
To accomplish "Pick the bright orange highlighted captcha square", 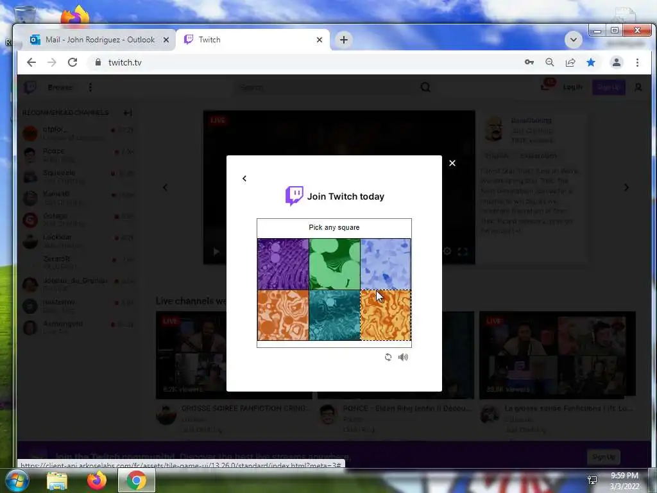I will click(386, 315).
